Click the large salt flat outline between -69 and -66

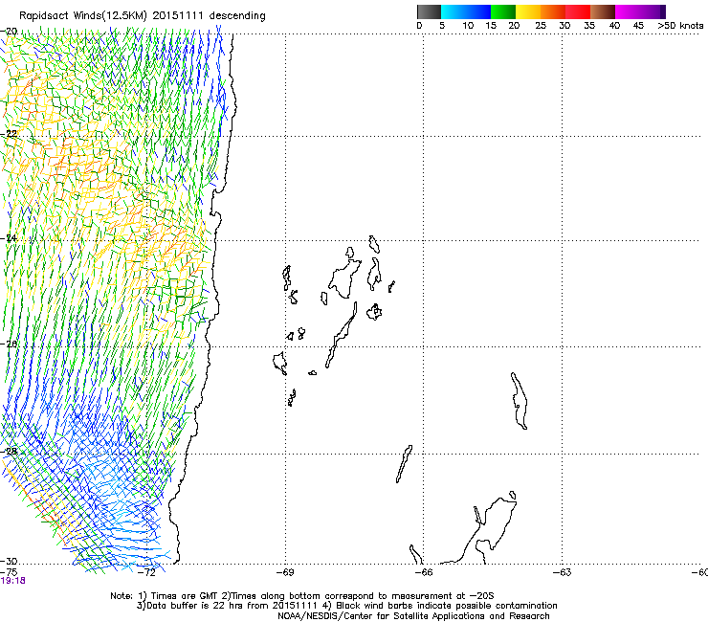345,278
